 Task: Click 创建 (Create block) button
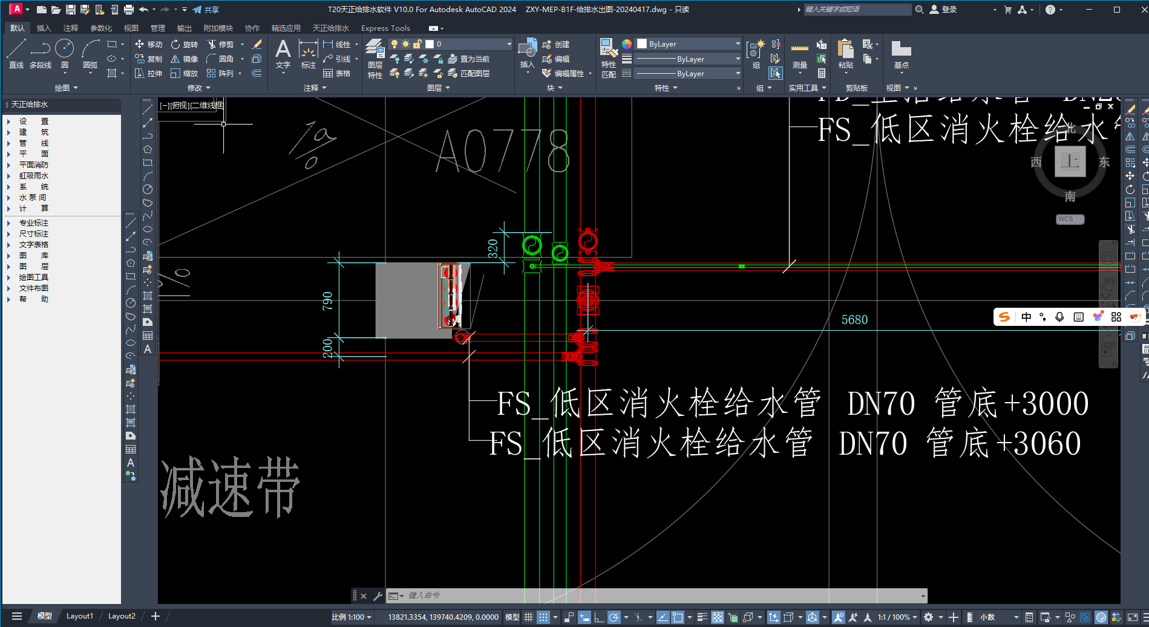556,44
